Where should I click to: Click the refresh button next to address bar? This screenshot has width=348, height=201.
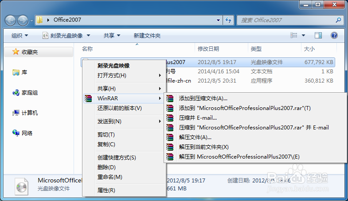coord(228,20)
